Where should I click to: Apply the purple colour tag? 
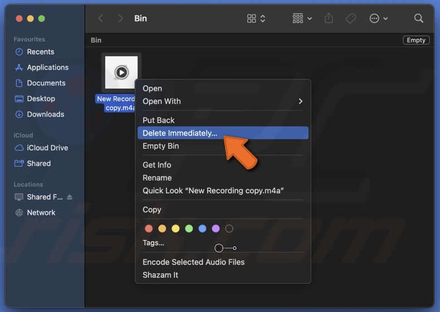[216, 228]
